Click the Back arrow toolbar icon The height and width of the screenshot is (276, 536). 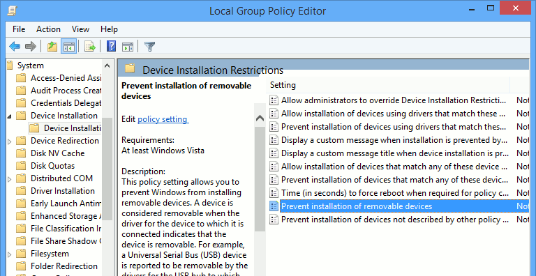15,46
